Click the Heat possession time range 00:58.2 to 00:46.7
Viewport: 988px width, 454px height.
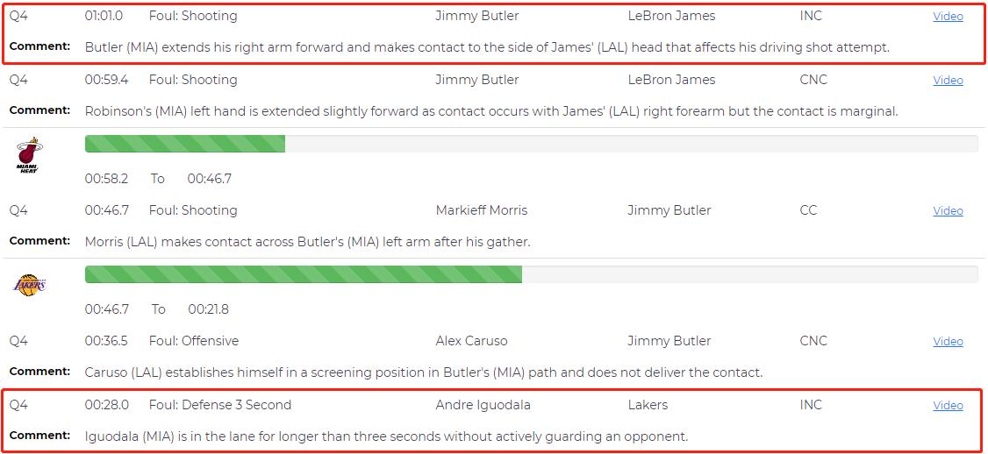(x=158, y=179)
